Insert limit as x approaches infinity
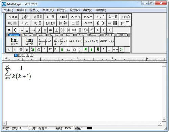Image resolution: width=169 pixels, height=132 pixels. pos(14,41)
